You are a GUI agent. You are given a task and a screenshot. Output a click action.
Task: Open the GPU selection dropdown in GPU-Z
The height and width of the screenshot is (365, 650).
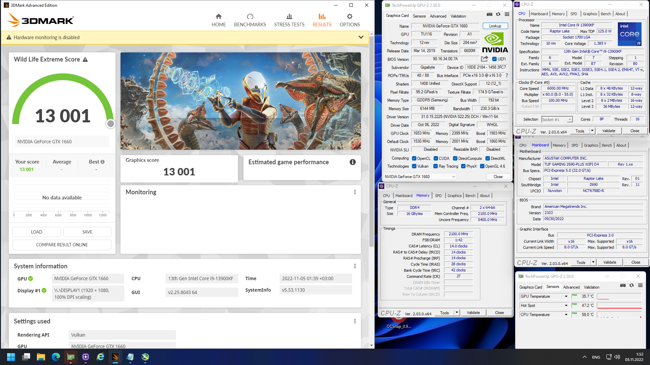pos(420,177)
